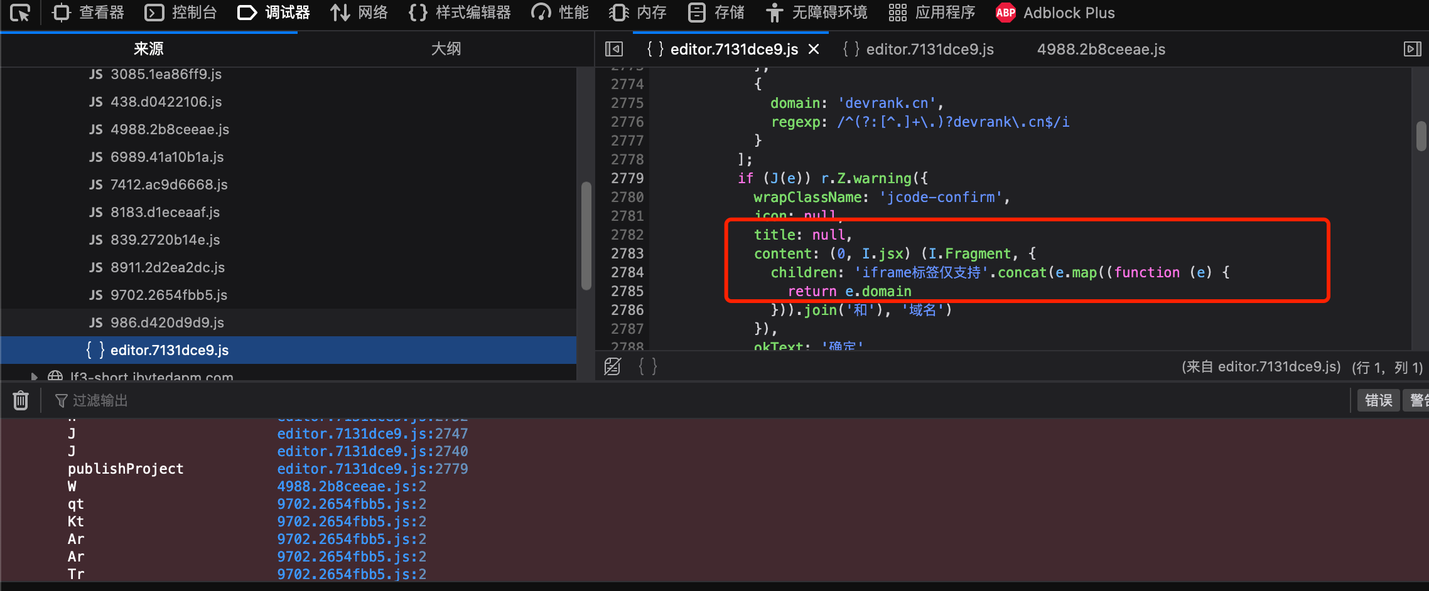Viewport: 1429px width, 591px height.
Task: Click the pretty print braces icon
Action: point(648,366)
